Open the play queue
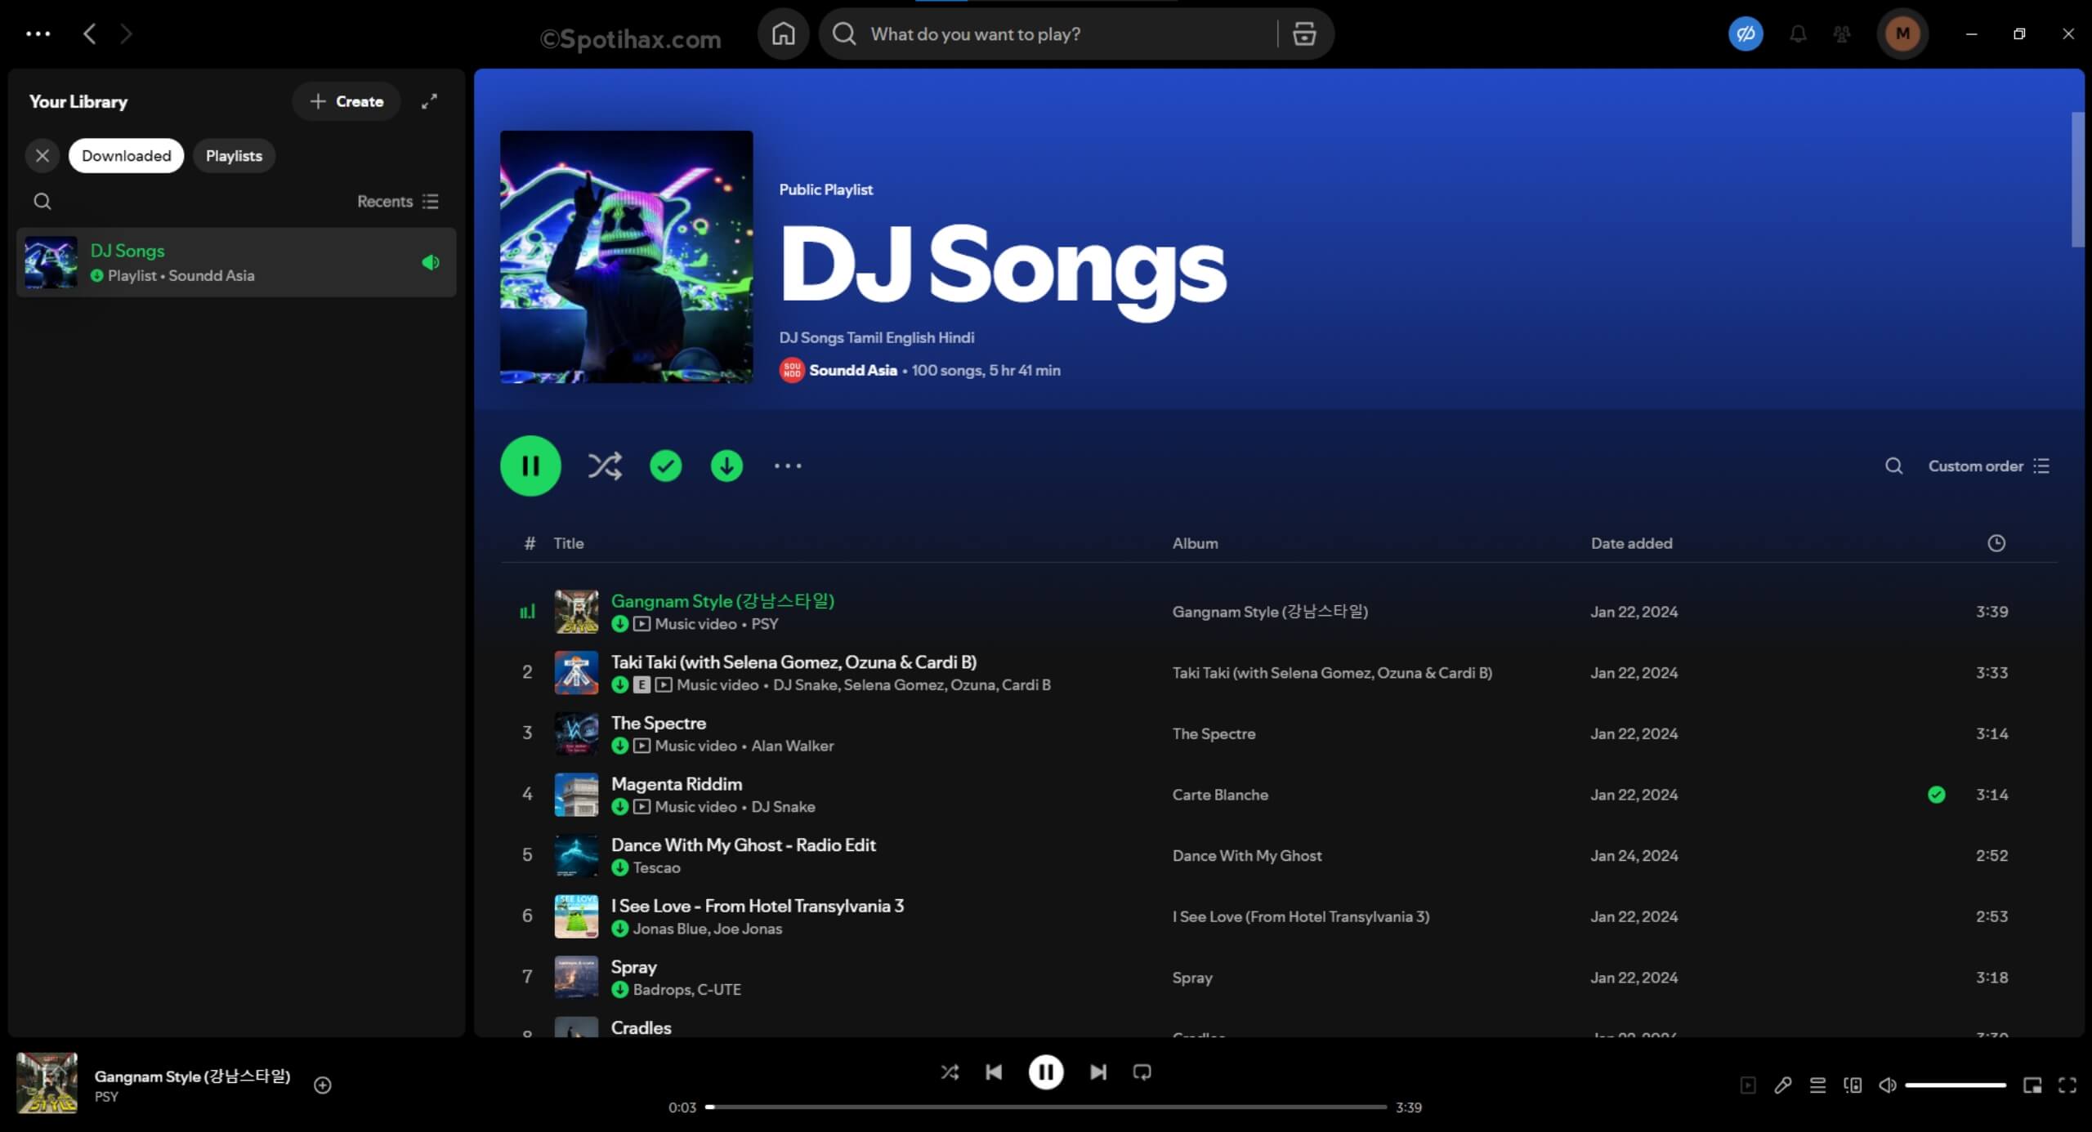Image resolution: width=2092 pixels, height=1132 pixels. pos(1817,1085)
